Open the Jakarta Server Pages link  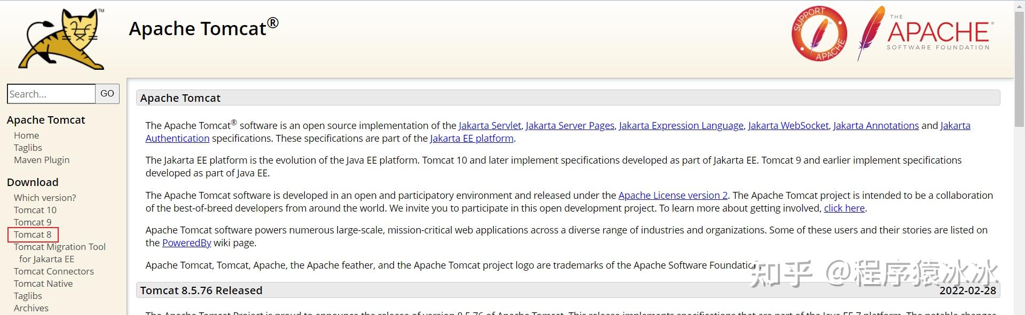coord(570,126)
